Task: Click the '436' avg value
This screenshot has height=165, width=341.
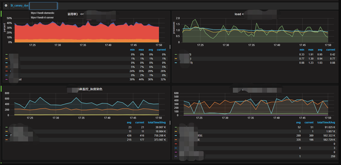Action: tap(129, 135)
